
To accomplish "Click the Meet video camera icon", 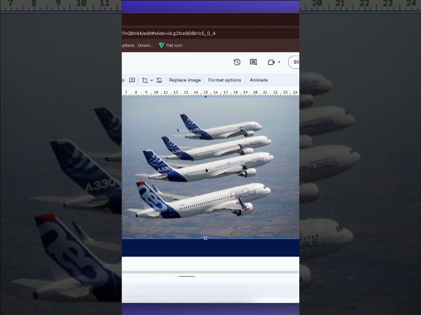I will (x=271, y=62).
